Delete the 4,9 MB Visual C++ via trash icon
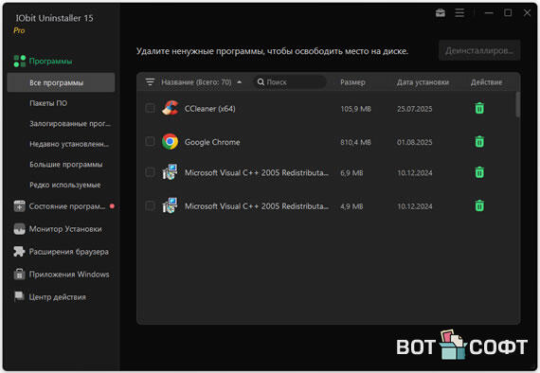 tap(479, 205)
